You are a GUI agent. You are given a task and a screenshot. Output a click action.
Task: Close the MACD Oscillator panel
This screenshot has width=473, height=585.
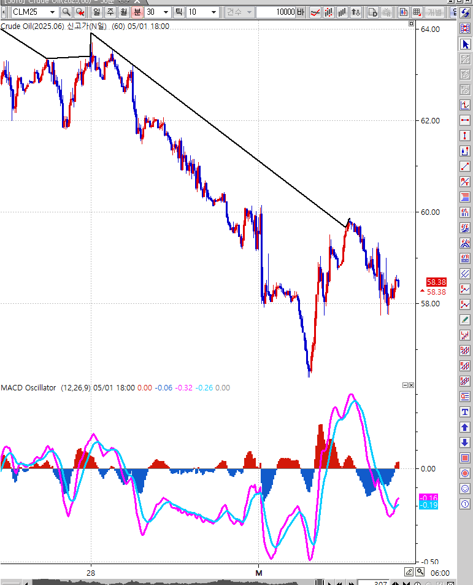pyautogui.click(x=411, y=385)
